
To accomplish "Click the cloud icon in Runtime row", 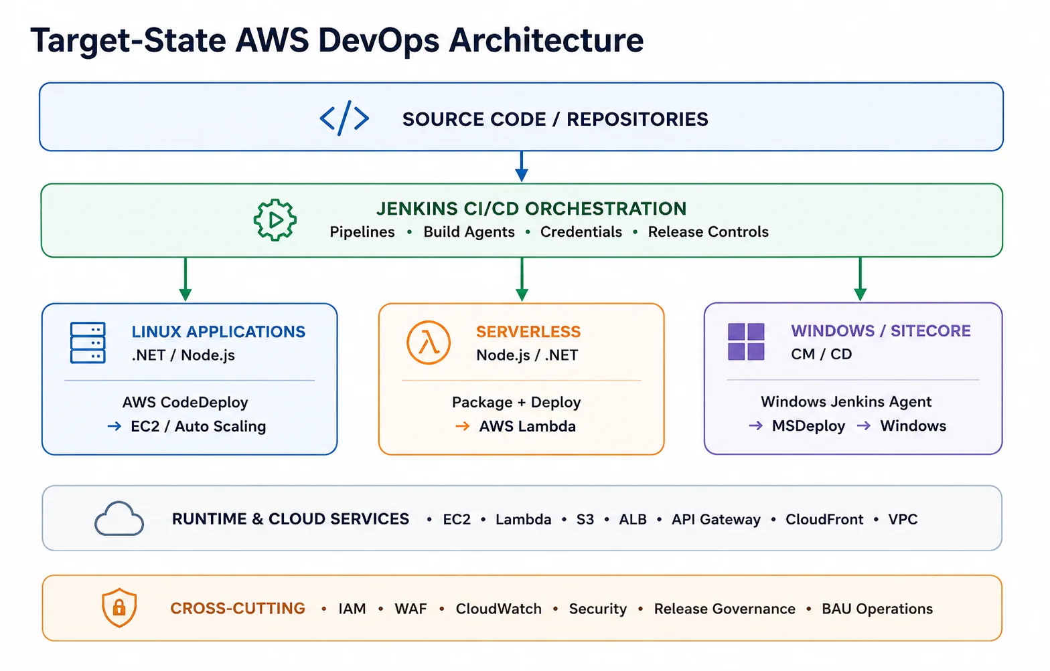I will [119, 518].
